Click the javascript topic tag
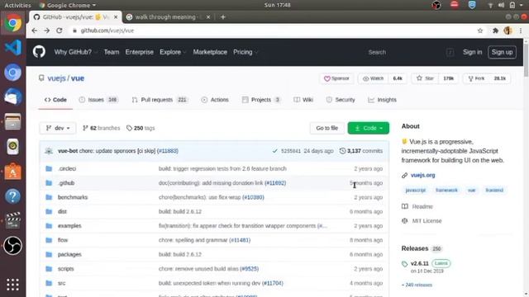Viewport: 529px width, 297px height. (x=415, y=191)
